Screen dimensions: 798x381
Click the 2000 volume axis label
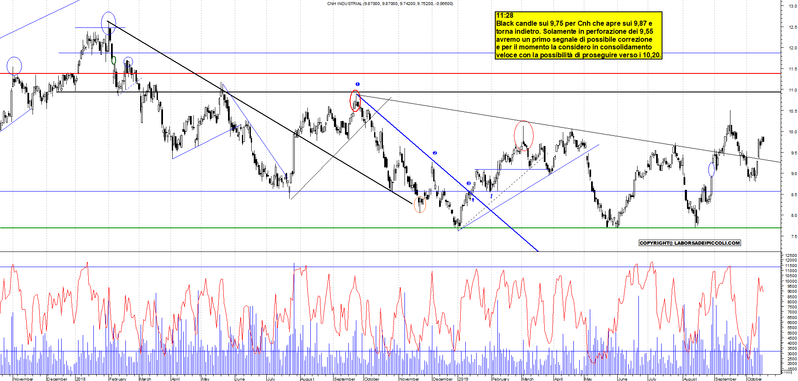[x=792, y=364]
